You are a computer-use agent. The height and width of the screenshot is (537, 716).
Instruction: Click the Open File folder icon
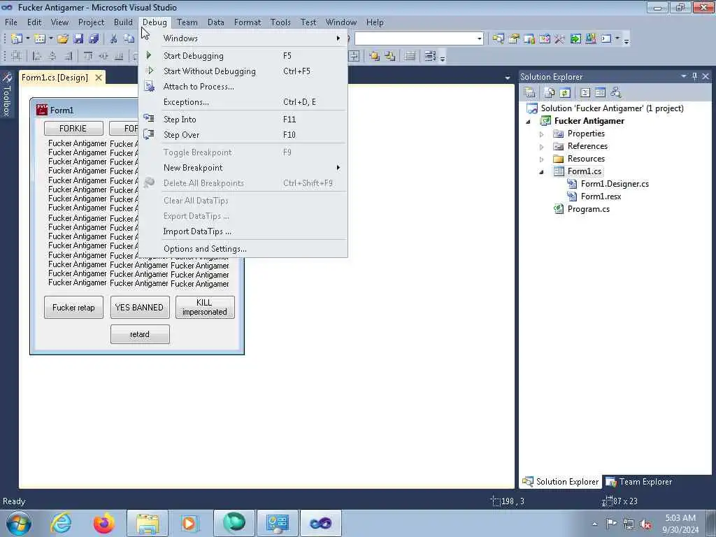(x=63, y=39)
